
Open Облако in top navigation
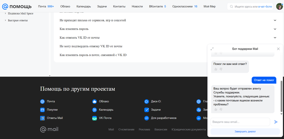65,7
